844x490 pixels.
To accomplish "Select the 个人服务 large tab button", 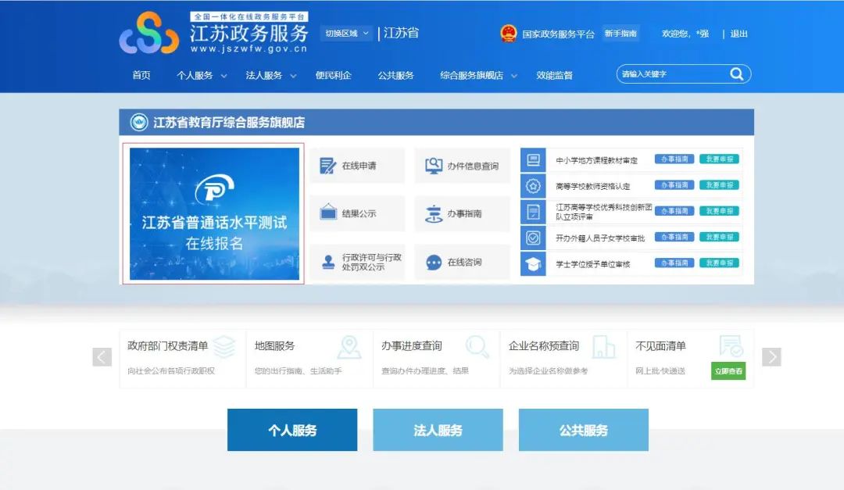I will click(x=292, y=430).
